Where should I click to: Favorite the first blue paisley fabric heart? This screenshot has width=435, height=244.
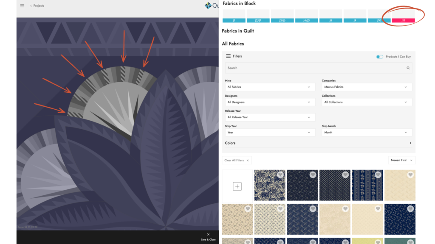point(280,175)
